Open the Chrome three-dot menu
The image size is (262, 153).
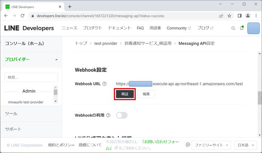(x=256, y=16)
